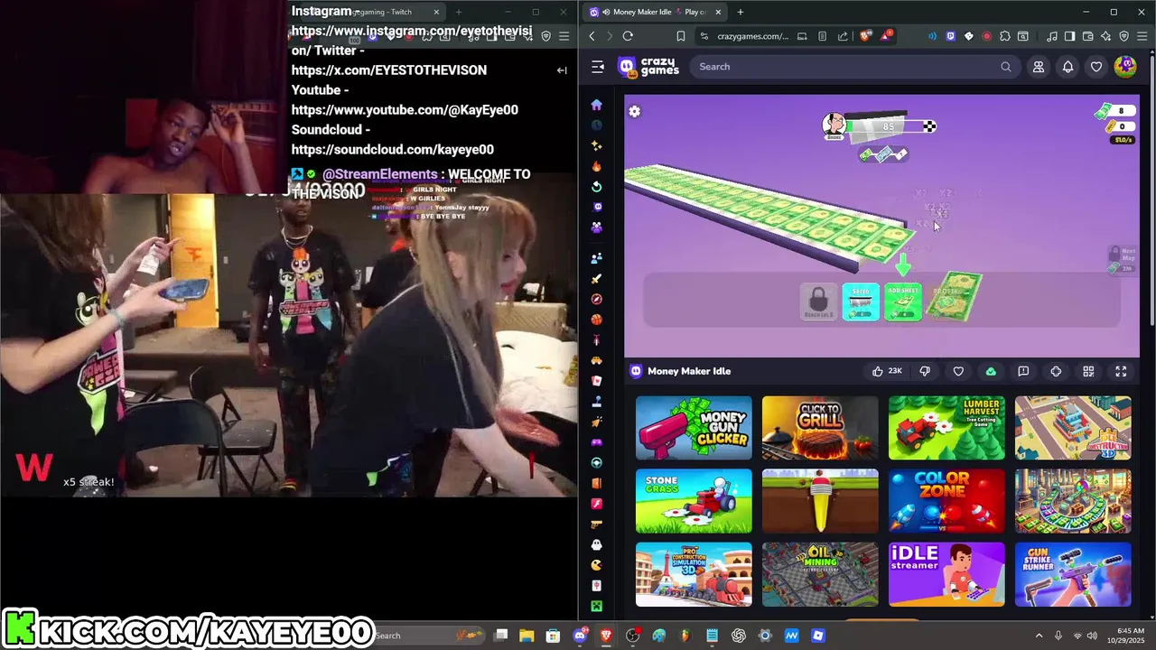
Task: Open the Basketball category icon in the sidebar
Action: pos(596,320)
